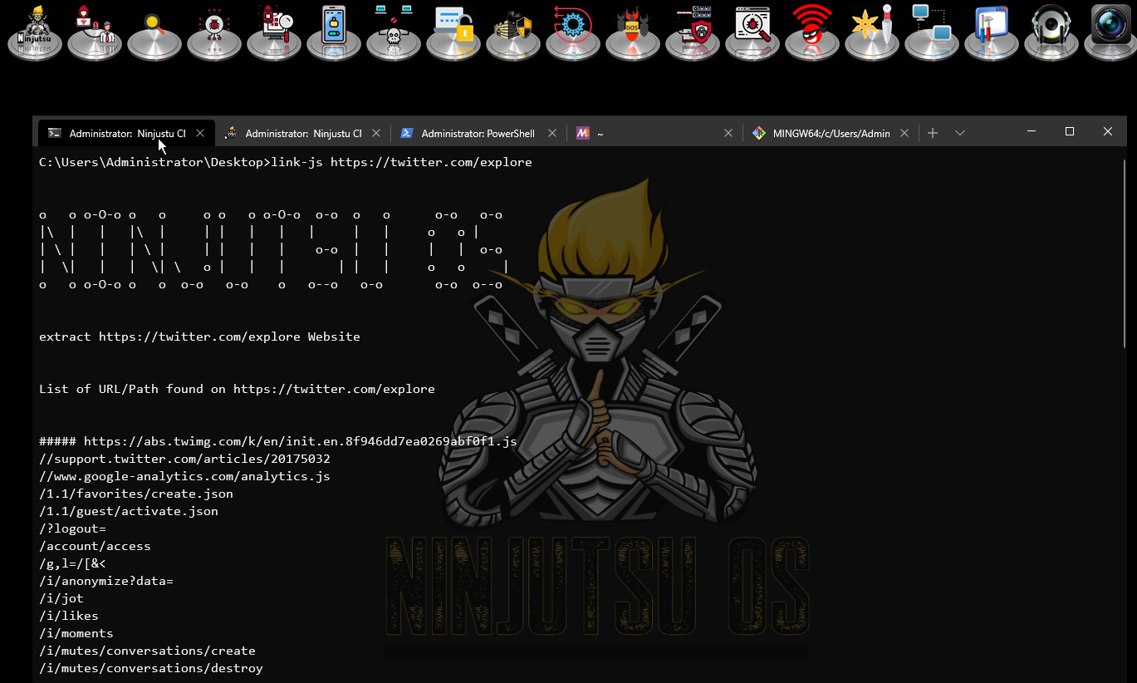The height and width of the screenshot is (683, 1137).
Task: Click the /i/moments output line
Action: (x=76, y=633)
